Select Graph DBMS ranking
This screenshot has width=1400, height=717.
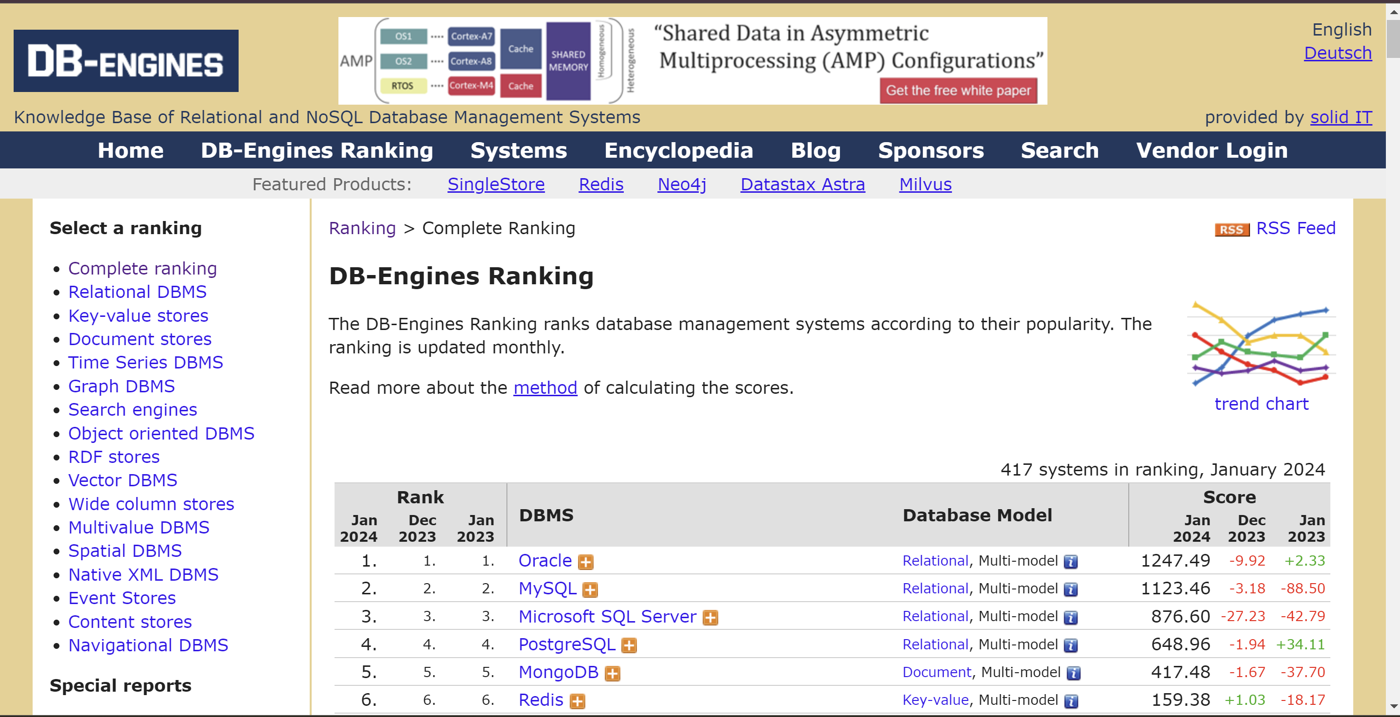[122, 386]
